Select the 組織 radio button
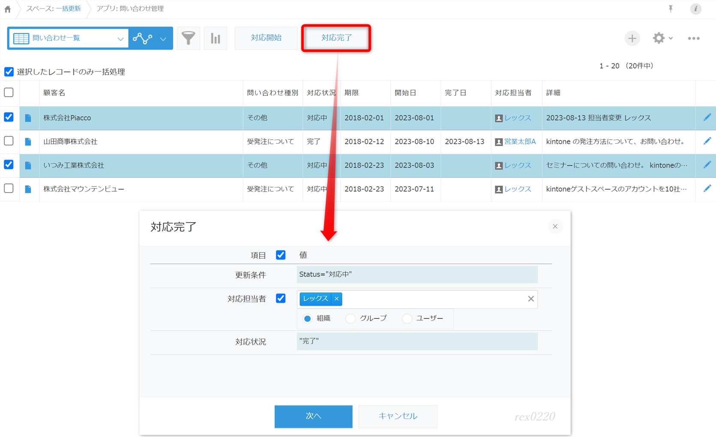 (307, 318)
